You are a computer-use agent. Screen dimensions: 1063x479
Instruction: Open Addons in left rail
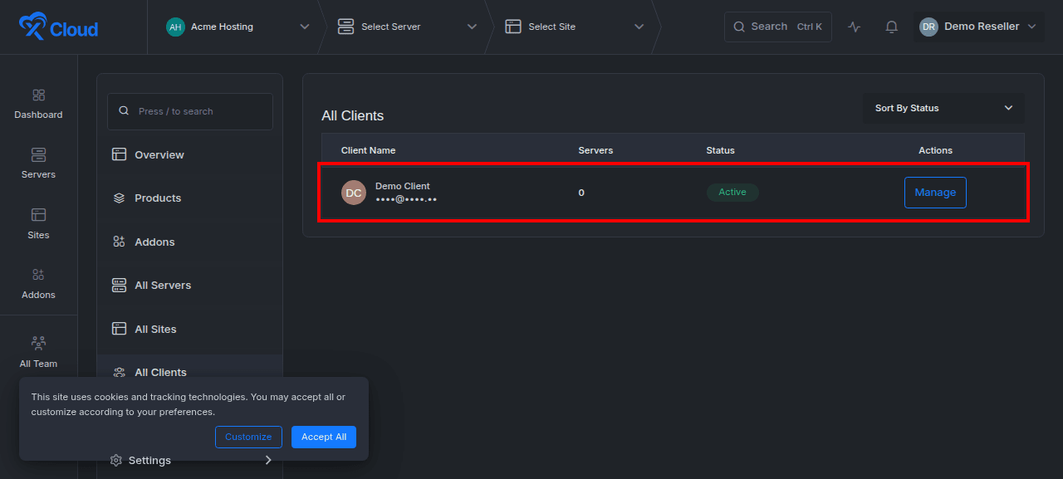click(38, 284)
